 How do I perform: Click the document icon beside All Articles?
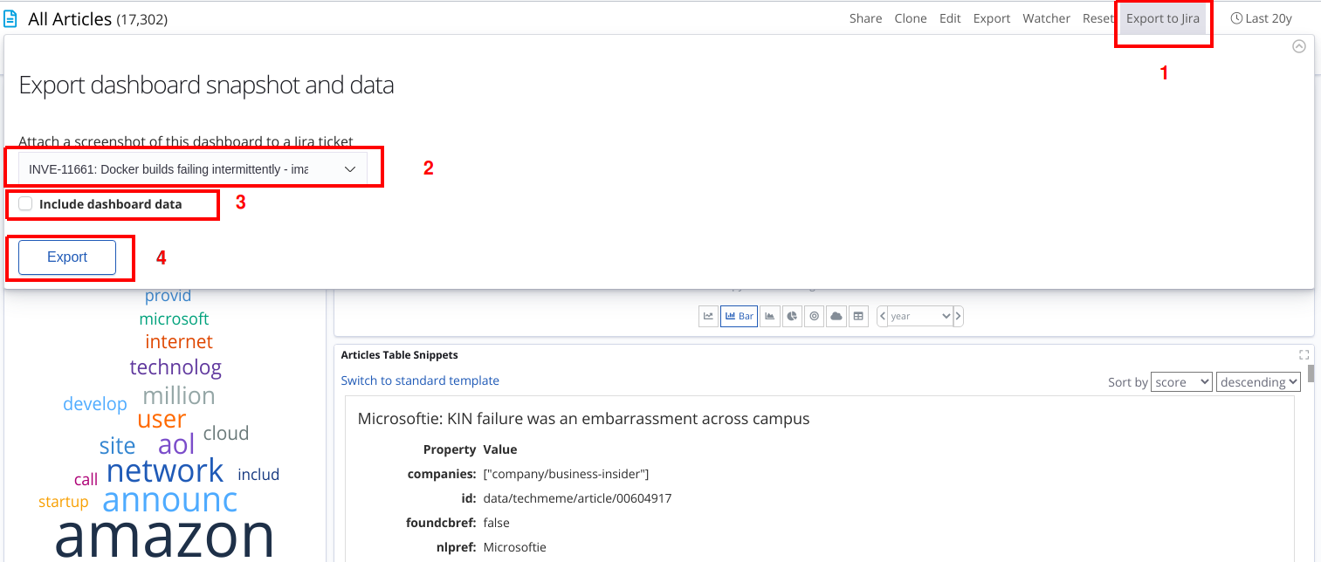11,17
